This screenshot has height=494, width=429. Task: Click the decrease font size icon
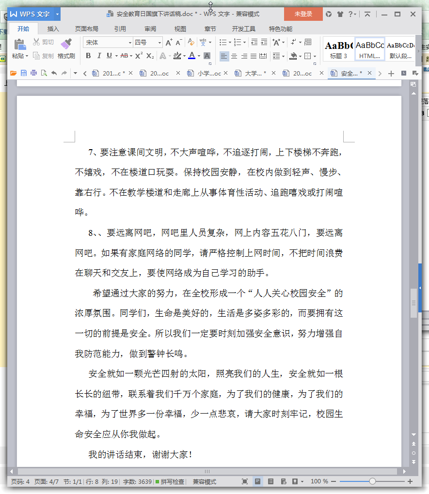[x=179, y=42]
